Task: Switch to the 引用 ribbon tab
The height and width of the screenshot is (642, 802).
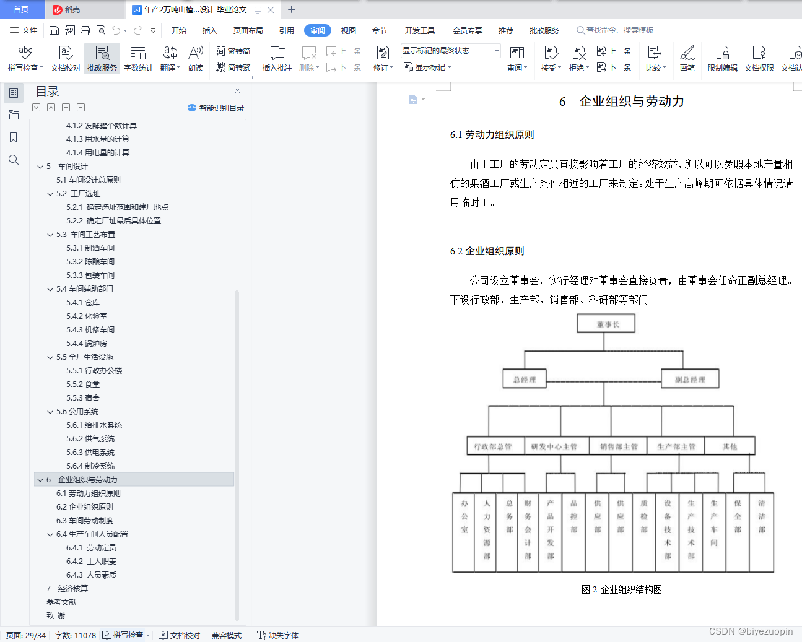Action: [287, 30]
